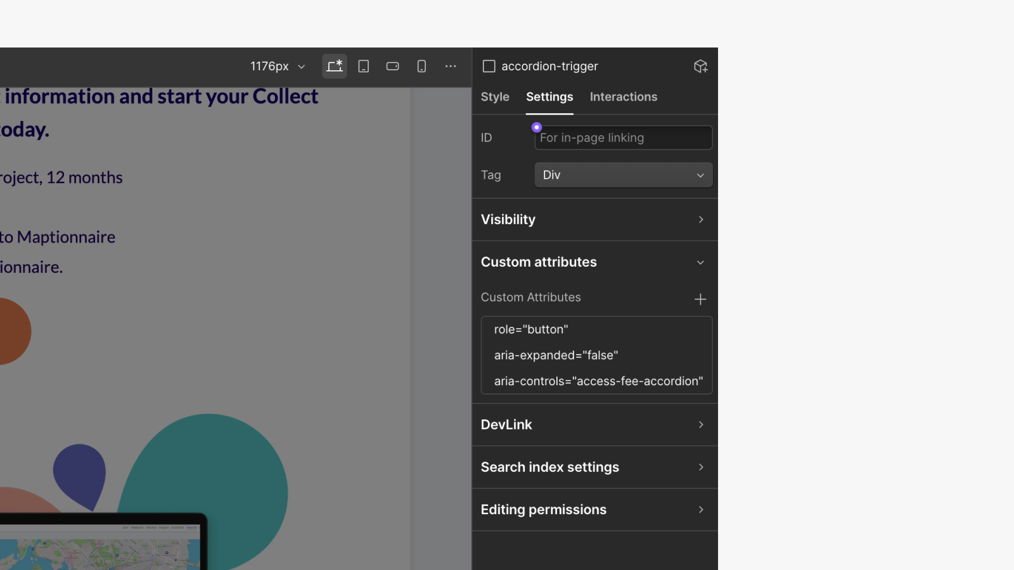The height and width of the screenshot is (570, 1014).
Task: Select the desktop base breakpoint icon
Action: point(335,66)
